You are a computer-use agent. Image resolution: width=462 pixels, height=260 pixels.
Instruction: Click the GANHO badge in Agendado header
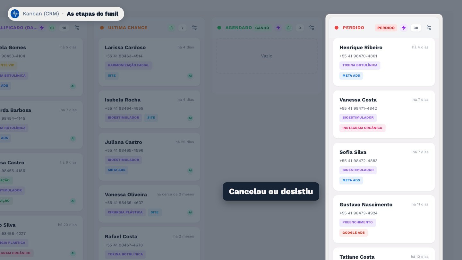click(262, 28)
